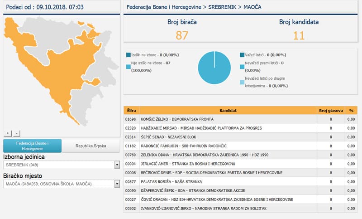Open Federacija Bosne i Hercegovine breadcrumb link
Image resolution: width=362 pixels, height=219 pixels.
tap(164, 7)
